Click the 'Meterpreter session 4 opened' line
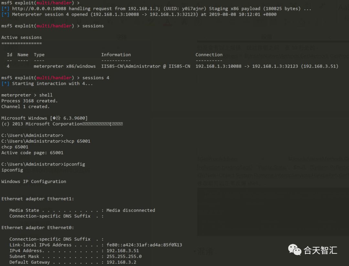 139,15
